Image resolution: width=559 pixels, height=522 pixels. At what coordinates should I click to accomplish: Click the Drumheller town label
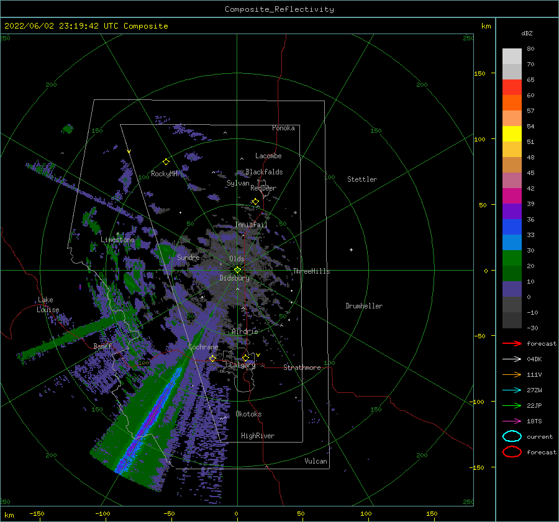point(364,306)
